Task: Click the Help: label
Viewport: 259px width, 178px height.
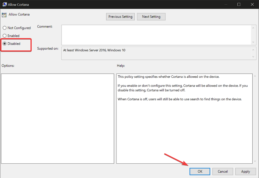Action: (121, 66)
